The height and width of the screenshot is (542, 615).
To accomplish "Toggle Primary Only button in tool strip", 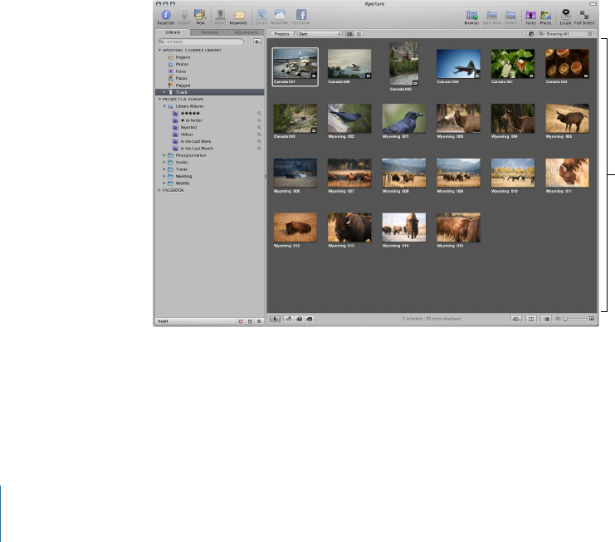I will 531,319.
